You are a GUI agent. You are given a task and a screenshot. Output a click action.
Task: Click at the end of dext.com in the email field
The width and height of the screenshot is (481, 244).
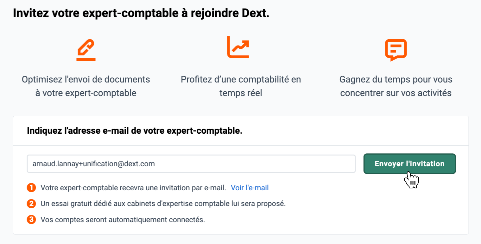[x=155, y=164]
